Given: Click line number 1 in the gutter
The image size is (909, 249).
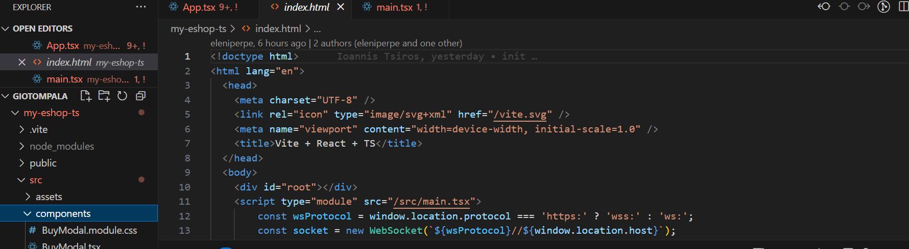Looking at the screenshot, I should (187, 57).
